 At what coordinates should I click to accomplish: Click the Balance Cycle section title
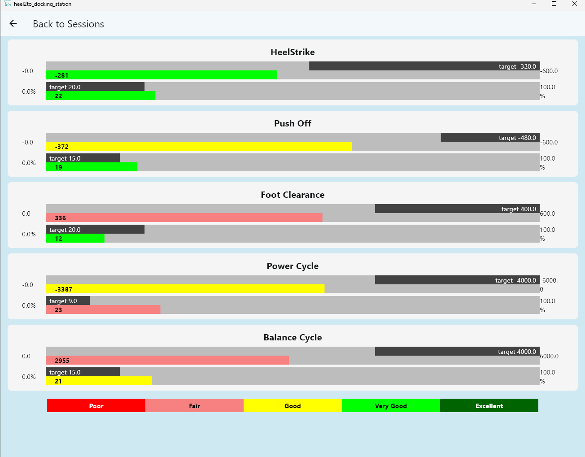click(x=292, y=337)
